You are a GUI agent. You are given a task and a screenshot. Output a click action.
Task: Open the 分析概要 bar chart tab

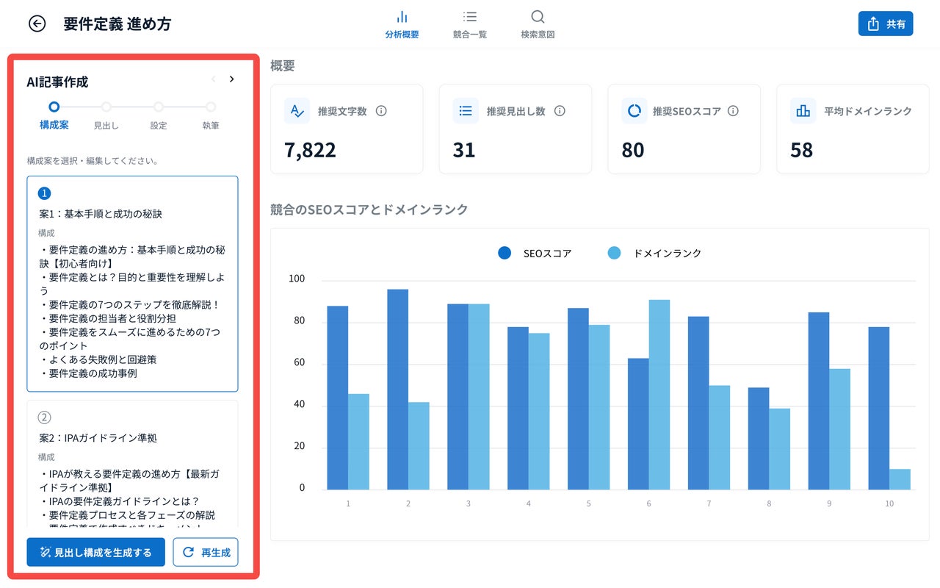[402, 24]
